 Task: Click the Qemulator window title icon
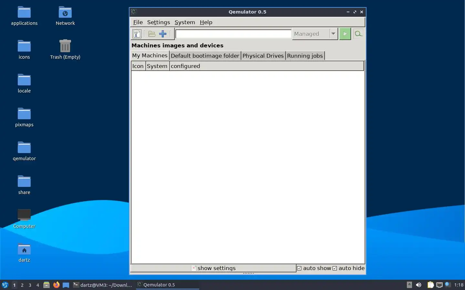tap(134, 12)
